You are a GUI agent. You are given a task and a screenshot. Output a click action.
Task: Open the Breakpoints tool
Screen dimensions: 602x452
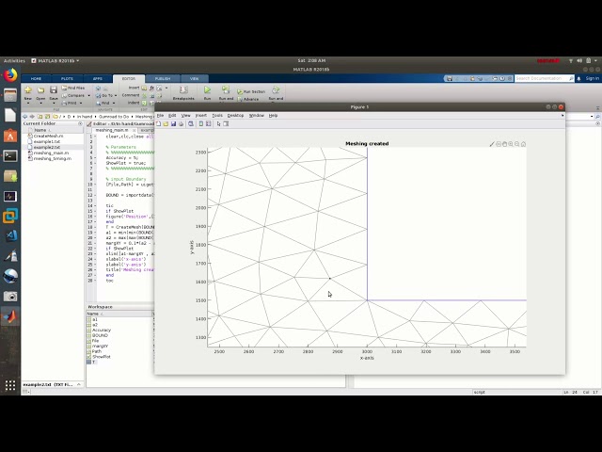pos(183,92)
